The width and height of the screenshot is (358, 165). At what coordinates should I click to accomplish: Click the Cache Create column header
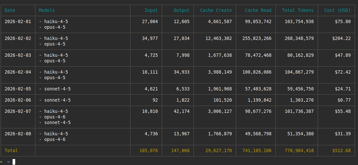coord(216,10)
